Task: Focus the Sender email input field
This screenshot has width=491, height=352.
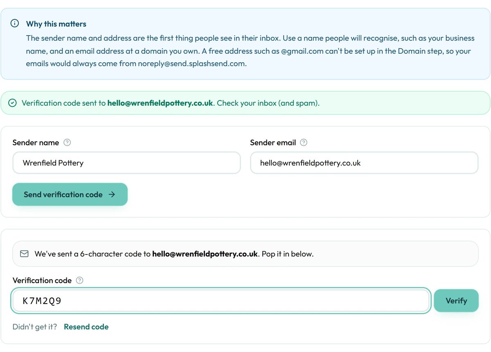Action: [364, 163]
